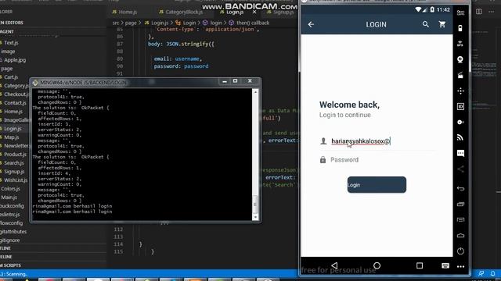Open emulator camera widget
This screenshot has width=501, height=281.
(x=460, y=59)
